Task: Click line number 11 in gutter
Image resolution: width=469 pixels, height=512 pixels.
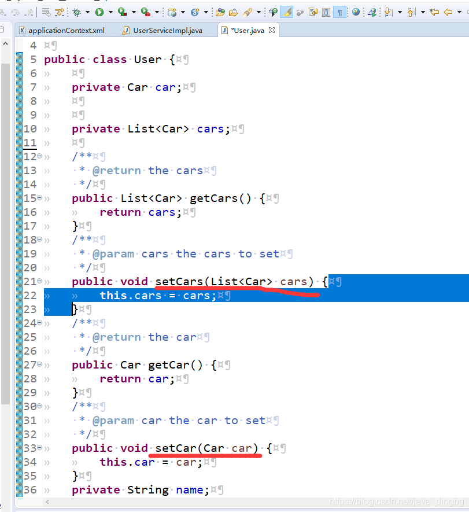Action: [x=30, y=143]
